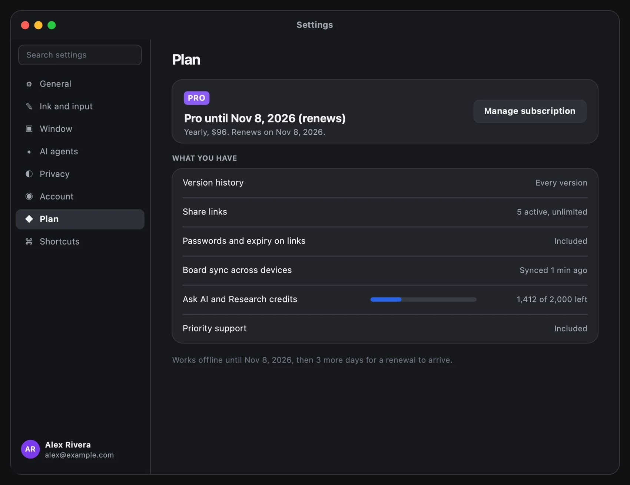Click the Search settings field

coord(80,55)
